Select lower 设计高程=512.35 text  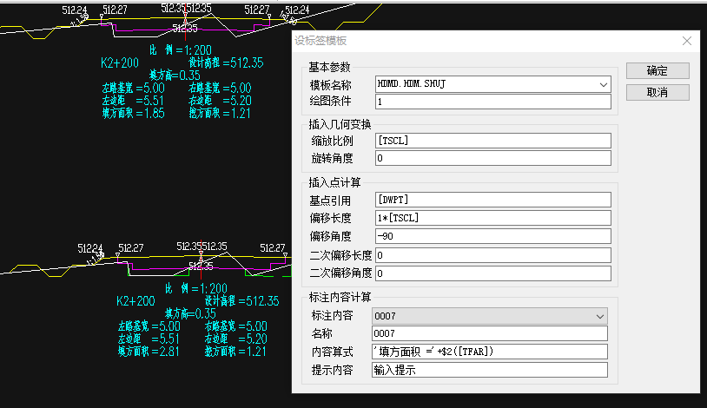pyautogui.click(x=241, y=300)
